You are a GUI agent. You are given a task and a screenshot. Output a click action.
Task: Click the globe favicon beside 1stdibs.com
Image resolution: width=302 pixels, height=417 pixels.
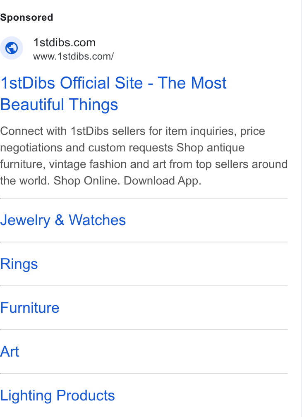coord(12,48)
